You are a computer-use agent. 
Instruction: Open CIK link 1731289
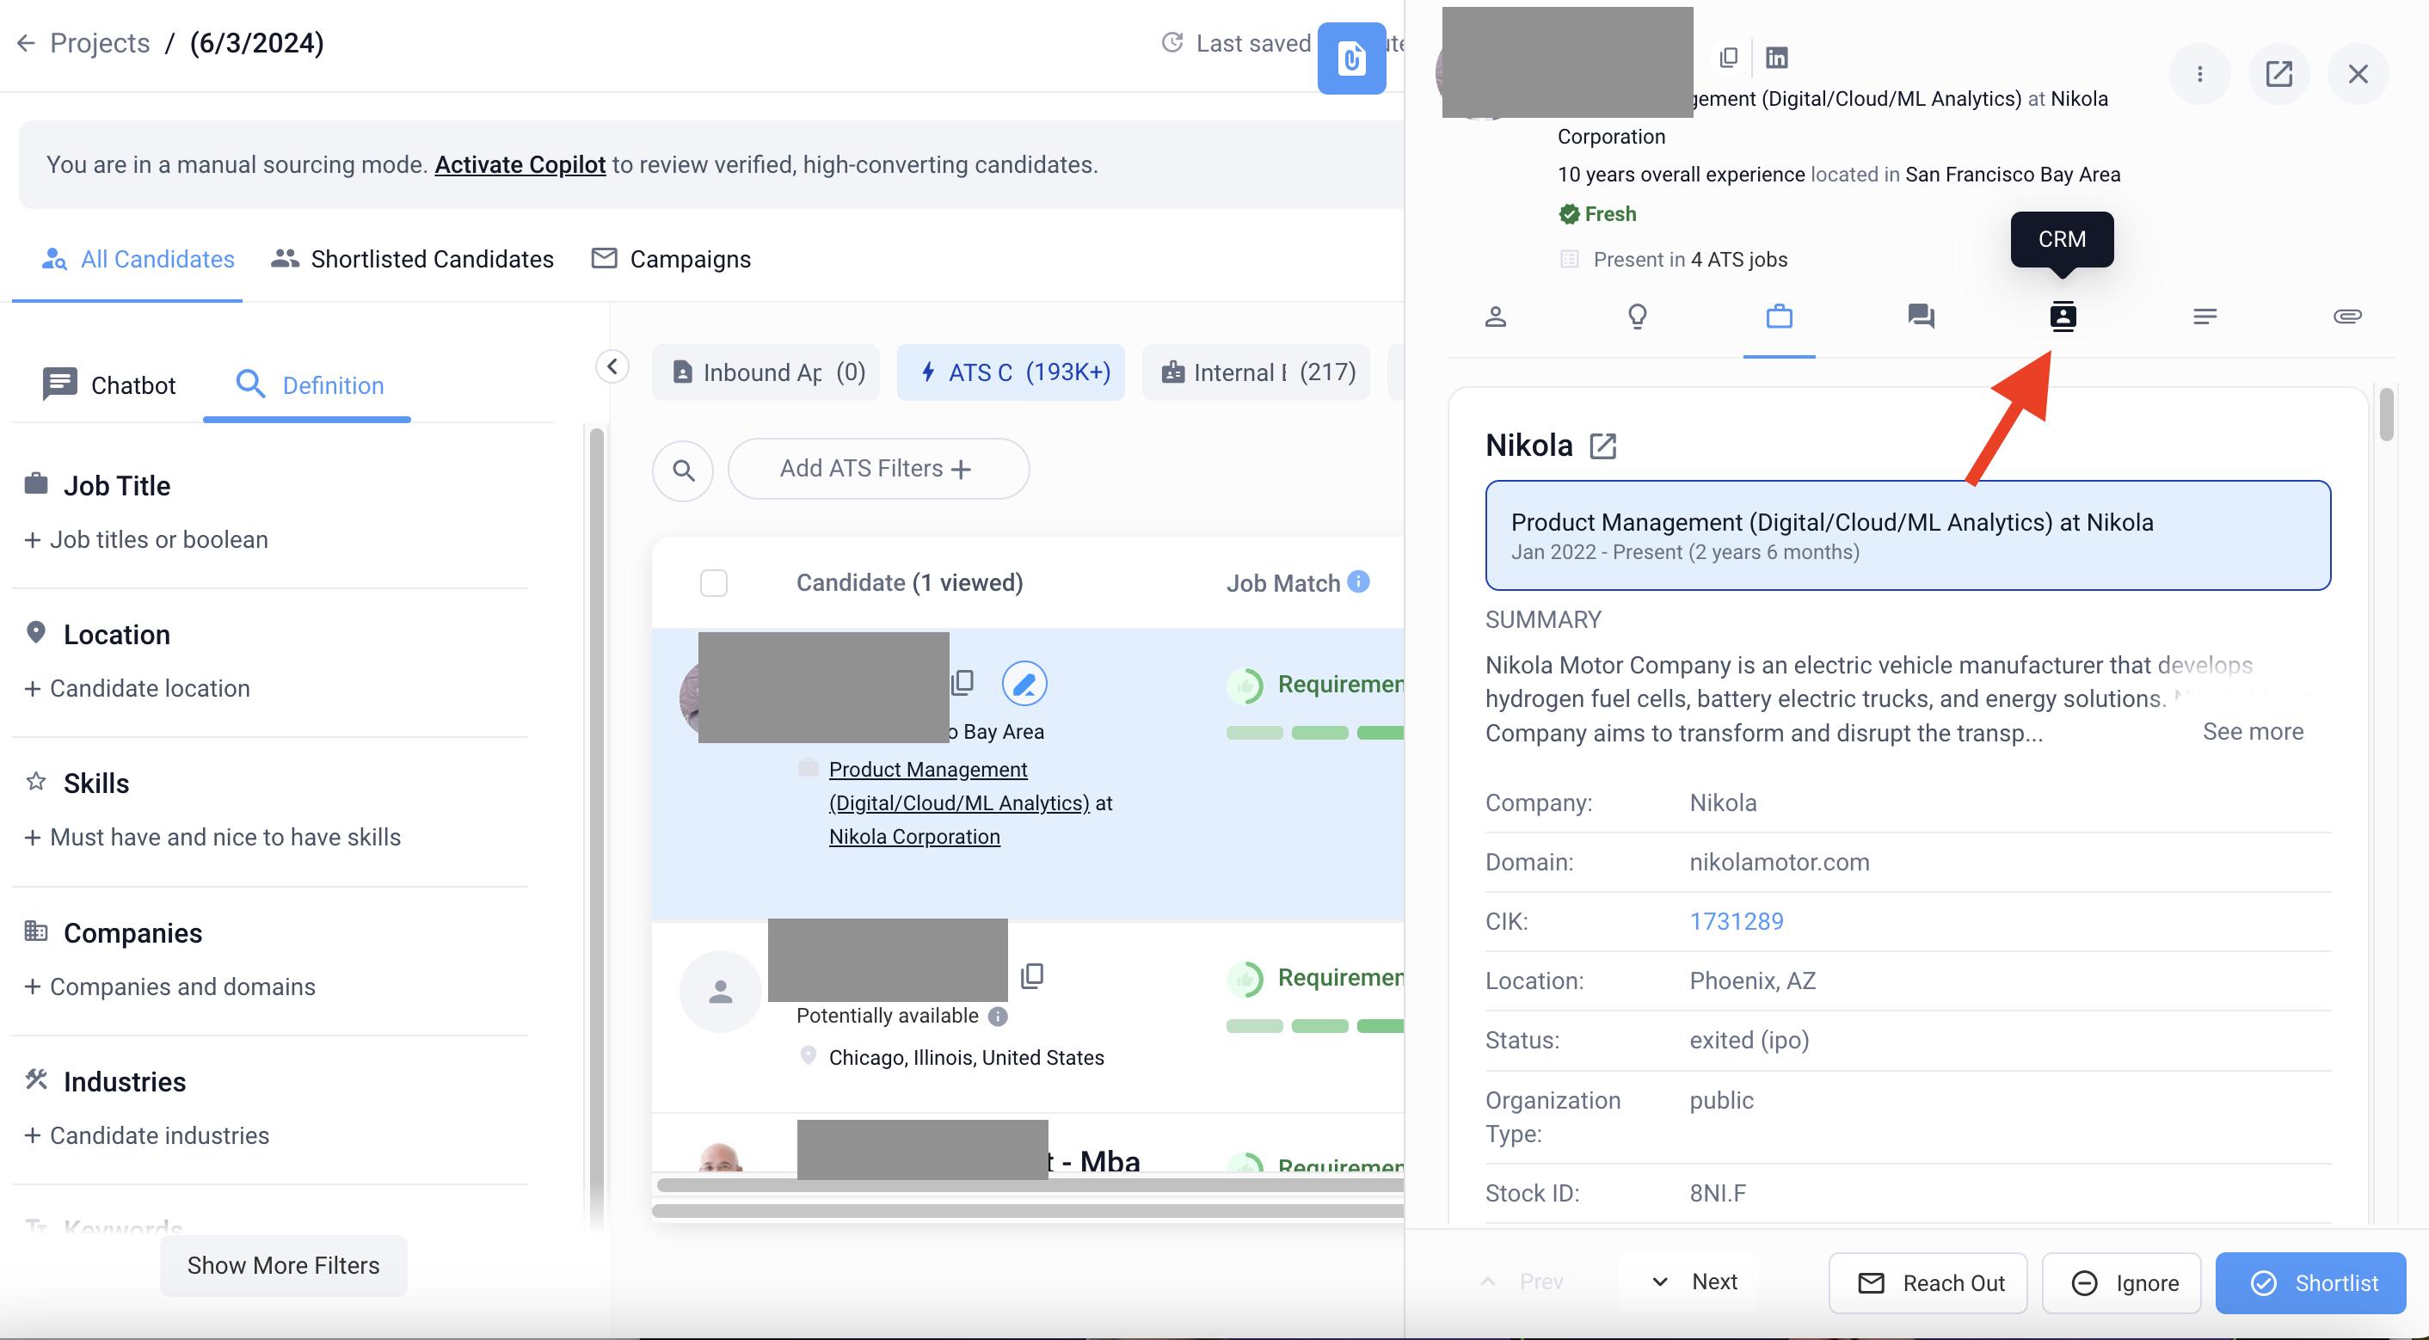click(1737, 921)
